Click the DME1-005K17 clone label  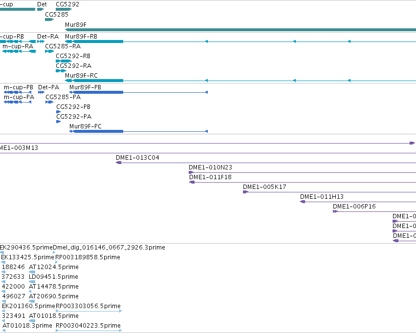(264, 187)
